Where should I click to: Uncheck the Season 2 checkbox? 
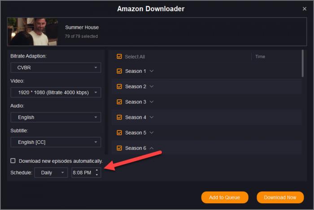(119, 86)
